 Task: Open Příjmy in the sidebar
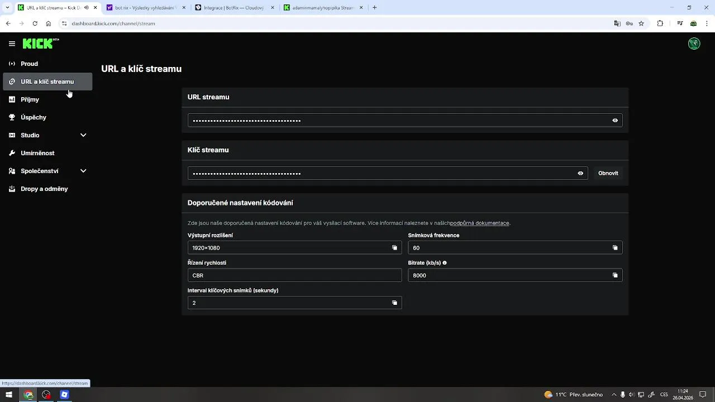pos(47,99)
